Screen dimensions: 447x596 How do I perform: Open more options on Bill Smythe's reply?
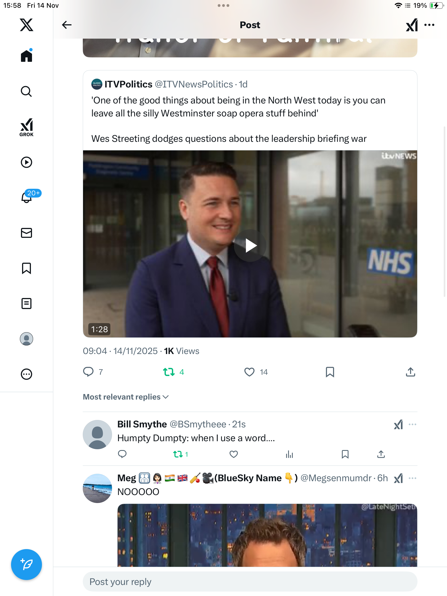[x=412, y=424]
